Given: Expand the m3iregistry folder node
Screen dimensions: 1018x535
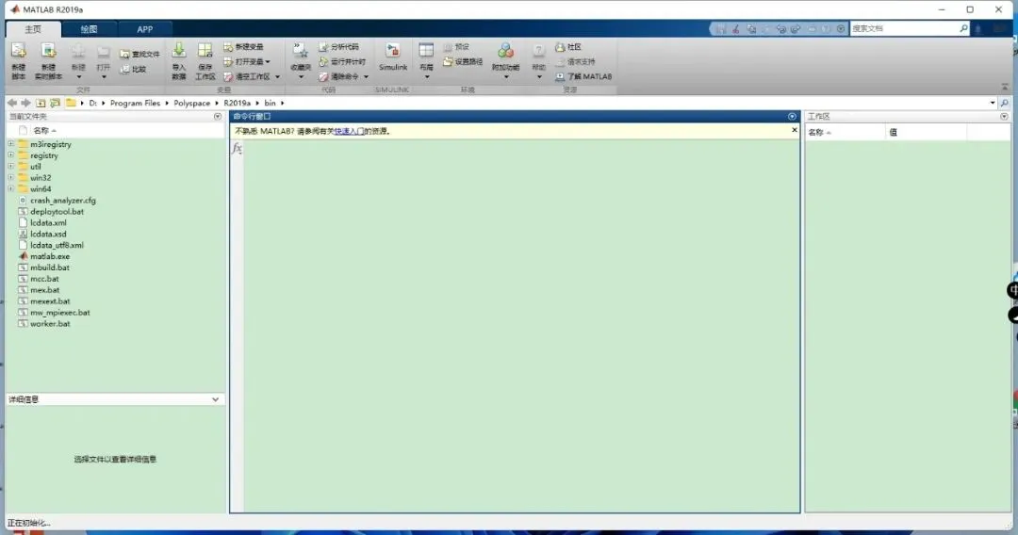Looking at the screenshot, I should pyautogui.click(x=10, y=144).
